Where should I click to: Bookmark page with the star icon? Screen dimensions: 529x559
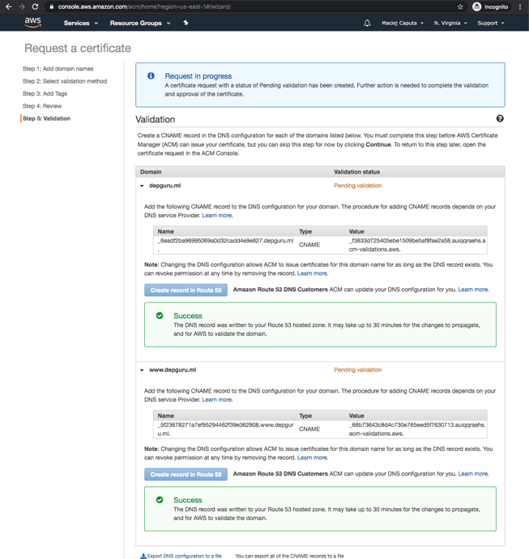click(x=460, y=6)
